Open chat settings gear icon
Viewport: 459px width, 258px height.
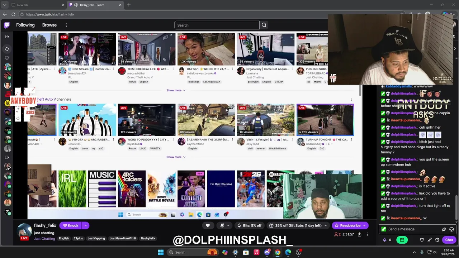tap(437, 240)
